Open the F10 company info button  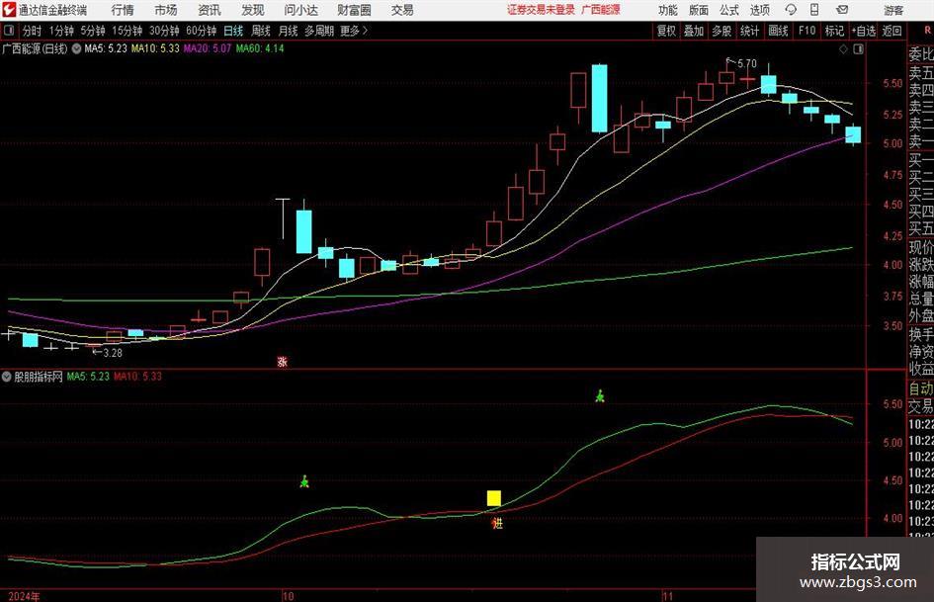point(807,31)
